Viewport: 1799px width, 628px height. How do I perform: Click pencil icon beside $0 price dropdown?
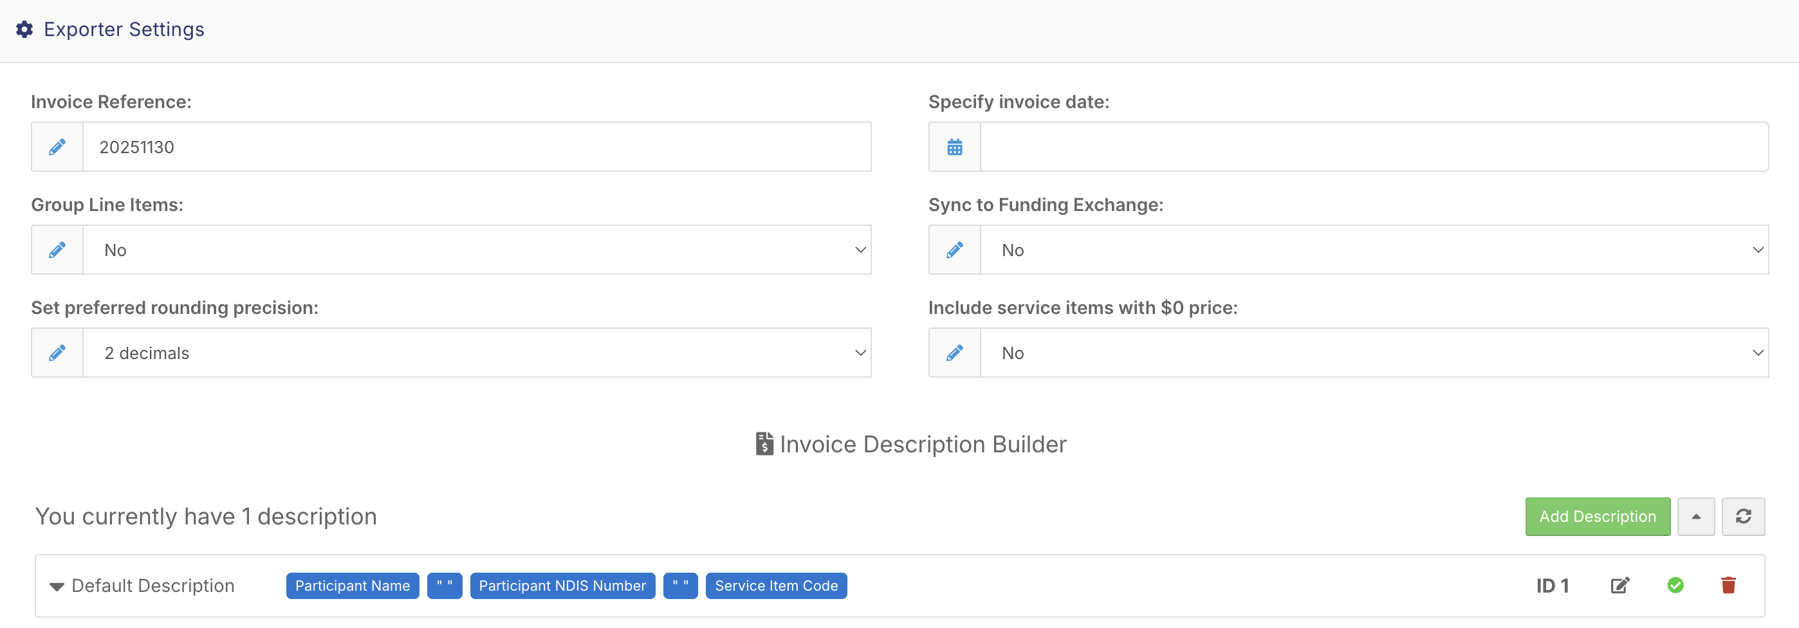[955, 353]
